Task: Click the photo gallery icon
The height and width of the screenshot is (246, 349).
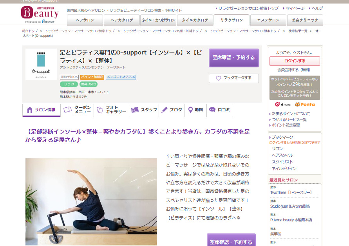Action: 100,110
